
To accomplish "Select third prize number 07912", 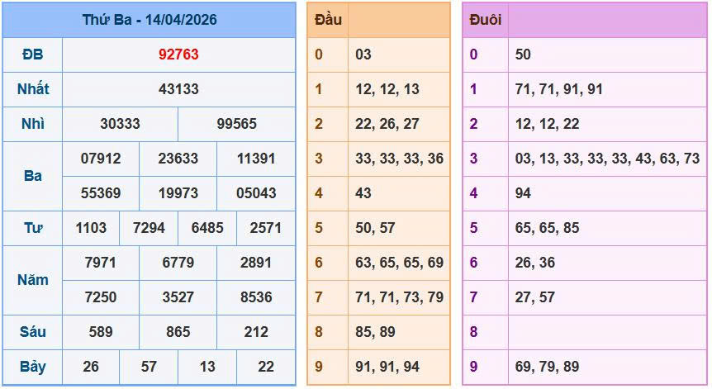I will [x=101, y=158].
